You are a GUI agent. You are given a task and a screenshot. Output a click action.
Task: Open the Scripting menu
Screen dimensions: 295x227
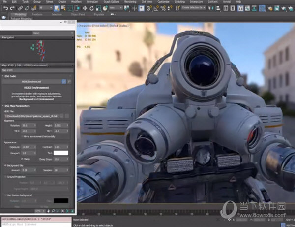[x=179, y=2]
